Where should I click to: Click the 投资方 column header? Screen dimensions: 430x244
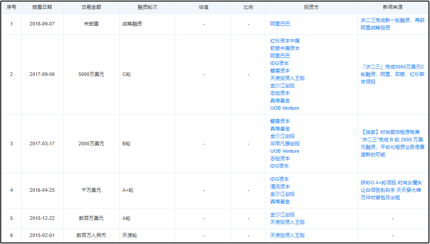coord(311,7)
